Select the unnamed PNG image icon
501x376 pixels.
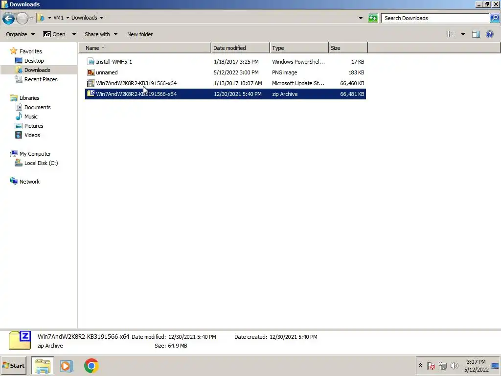point(91,72)
